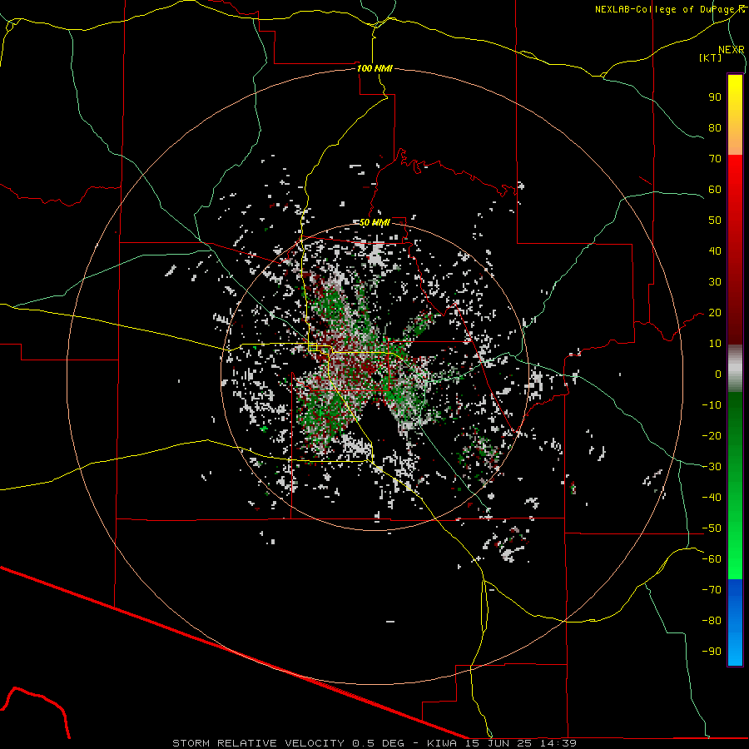
Task: Select the -30 scale value
Action: point(712,467)
